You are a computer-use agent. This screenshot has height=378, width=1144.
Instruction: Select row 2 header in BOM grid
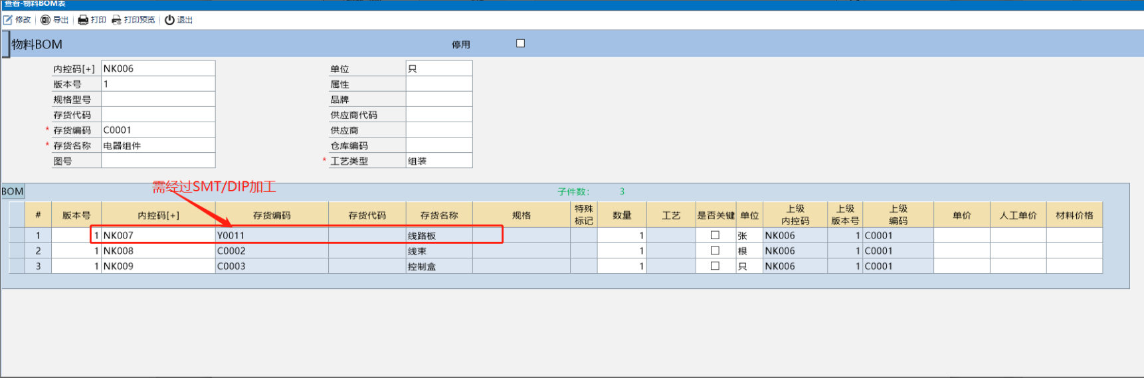click(38, 250)
